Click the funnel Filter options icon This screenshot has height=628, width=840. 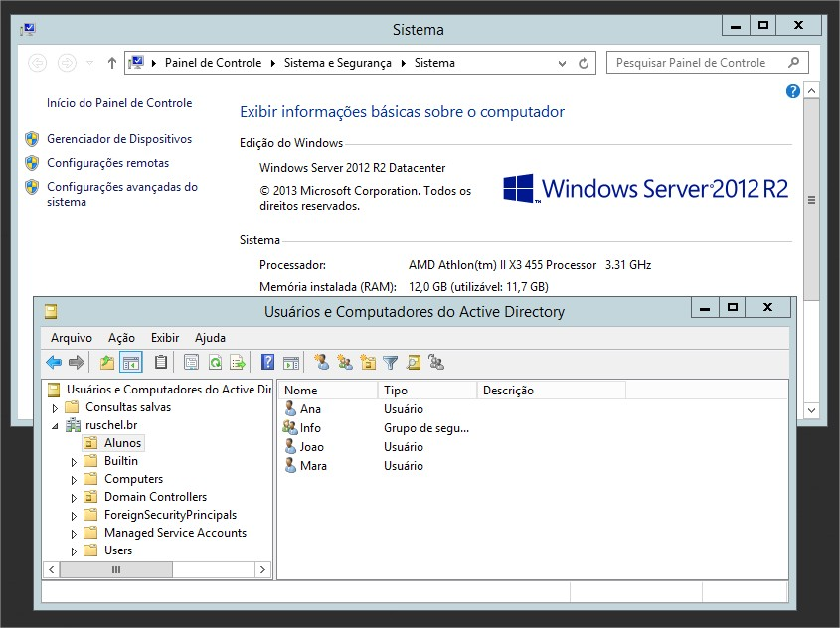point(390,363)
